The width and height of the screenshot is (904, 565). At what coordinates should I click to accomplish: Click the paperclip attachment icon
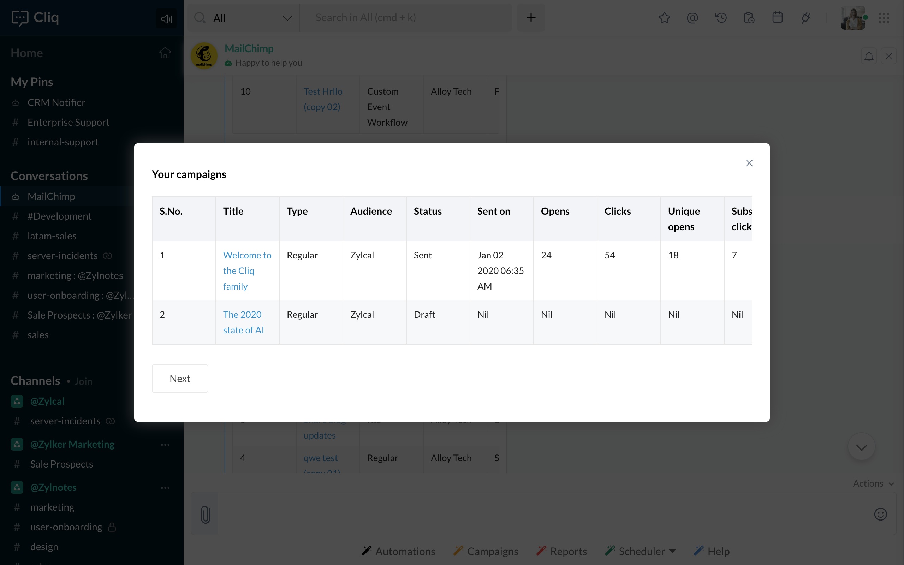205,514
